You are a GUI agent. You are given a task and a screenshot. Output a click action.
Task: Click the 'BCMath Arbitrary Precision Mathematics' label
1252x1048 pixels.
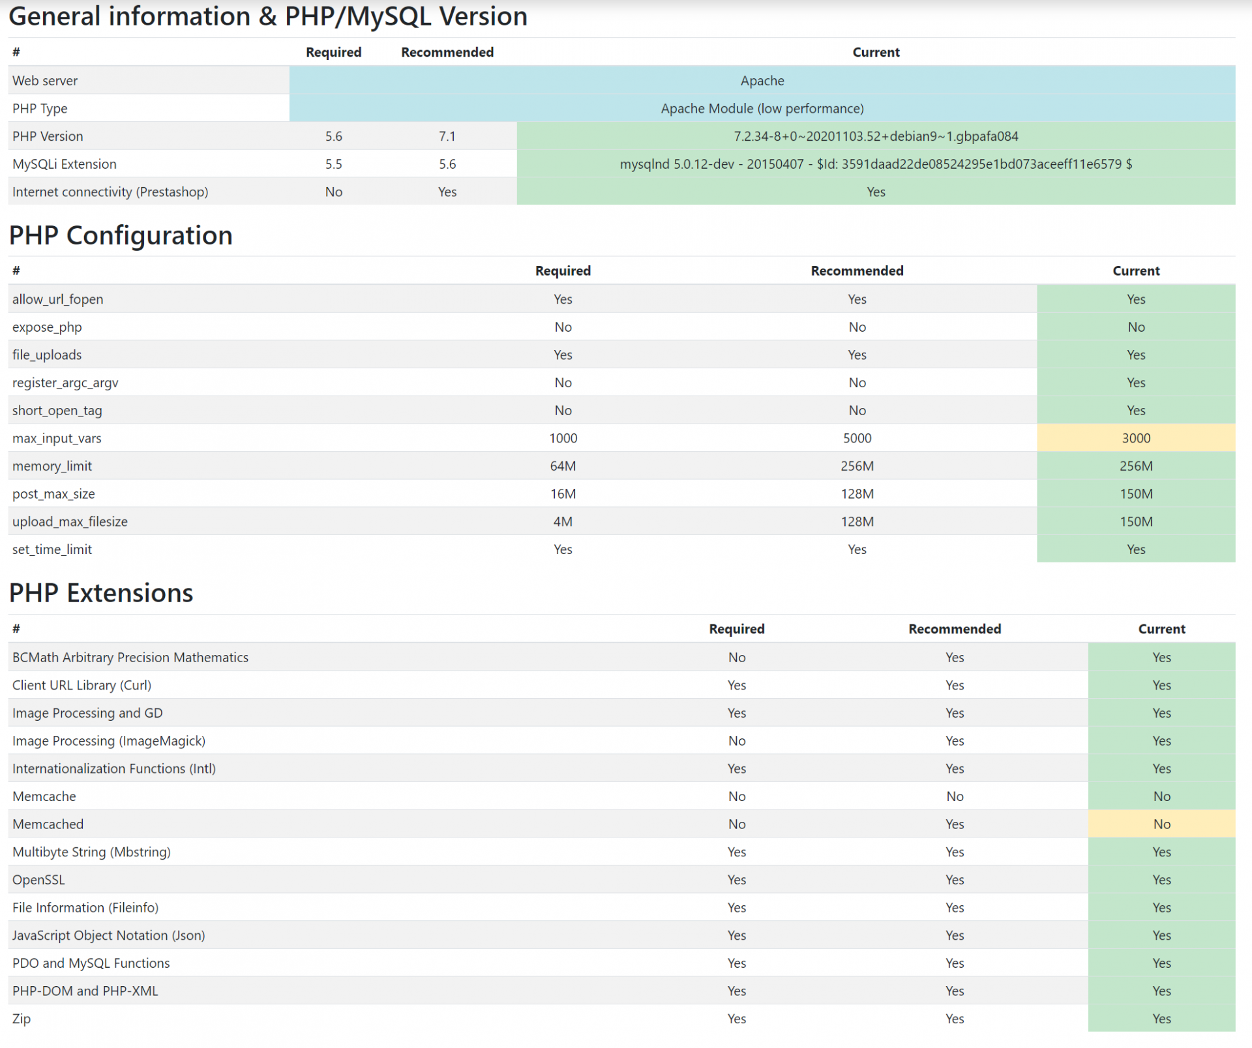tap(130, 657)
